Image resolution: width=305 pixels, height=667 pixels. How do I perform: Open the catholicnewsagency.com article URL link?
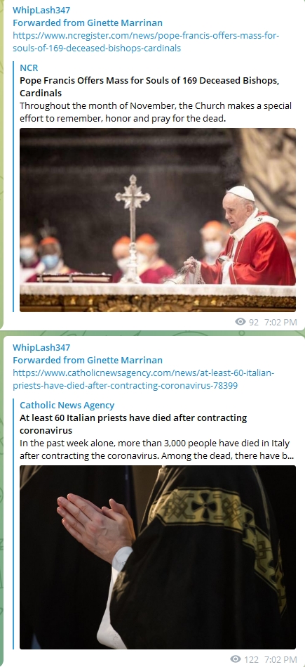click(x=143, y=380)
